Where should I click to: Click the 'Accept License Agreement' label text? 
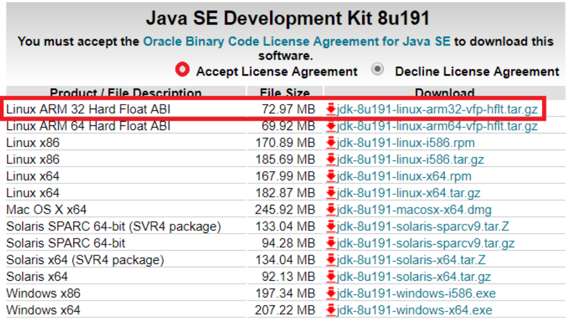pos(276,71)
